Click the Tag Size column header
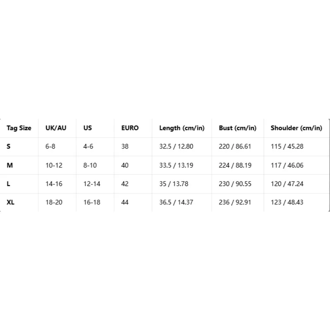The image size is (330, 330). point(19,128)
